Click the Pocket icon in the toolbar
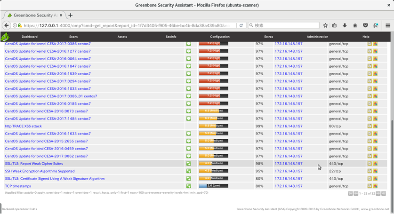394x214 pixels. (x=365, y=25)
